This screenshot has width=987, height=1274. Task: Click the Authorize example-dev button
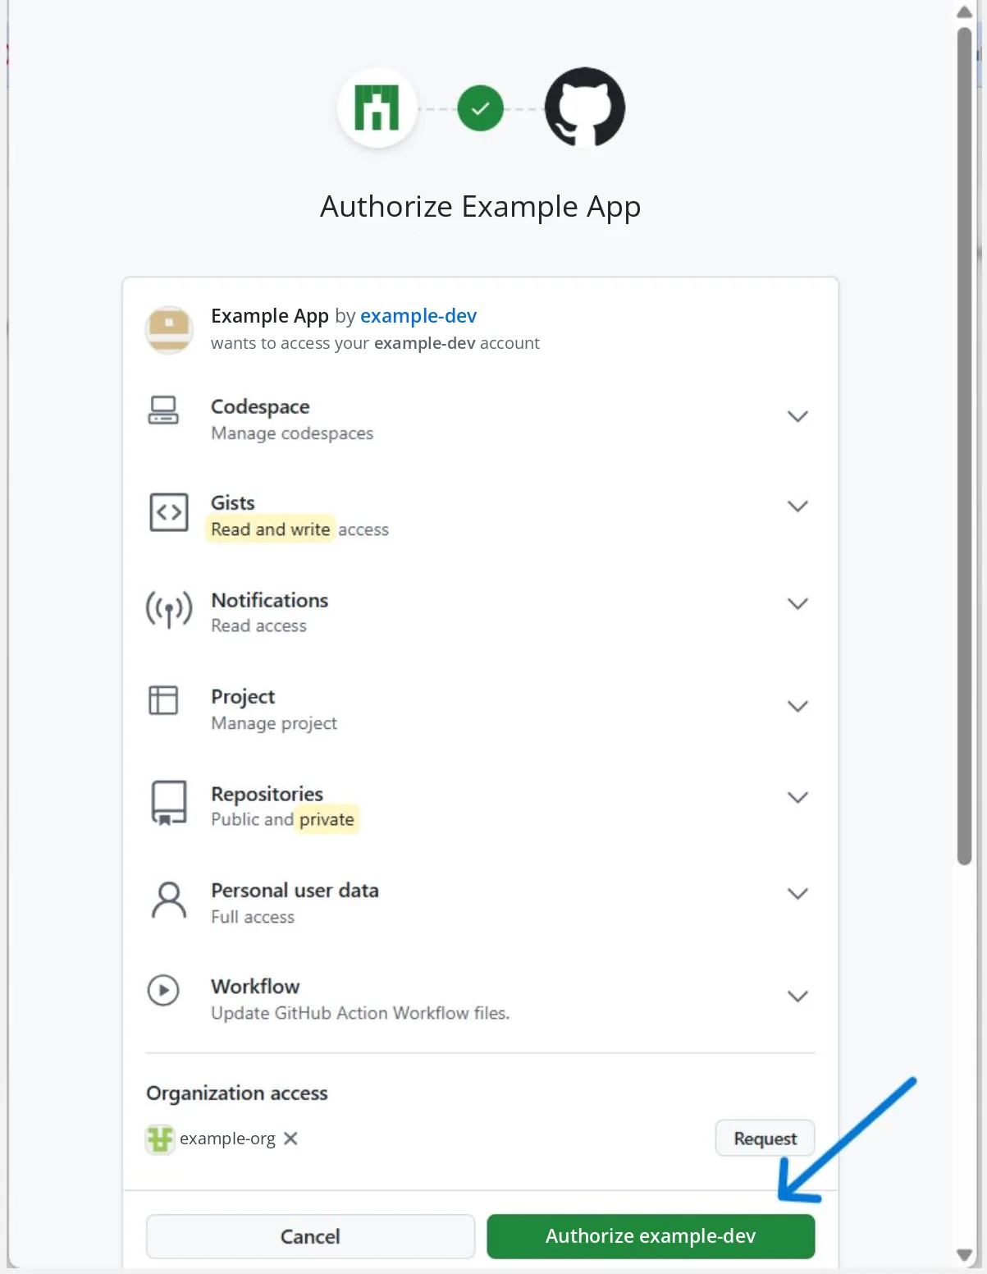pyautogui.click(x=651, y=1236)
